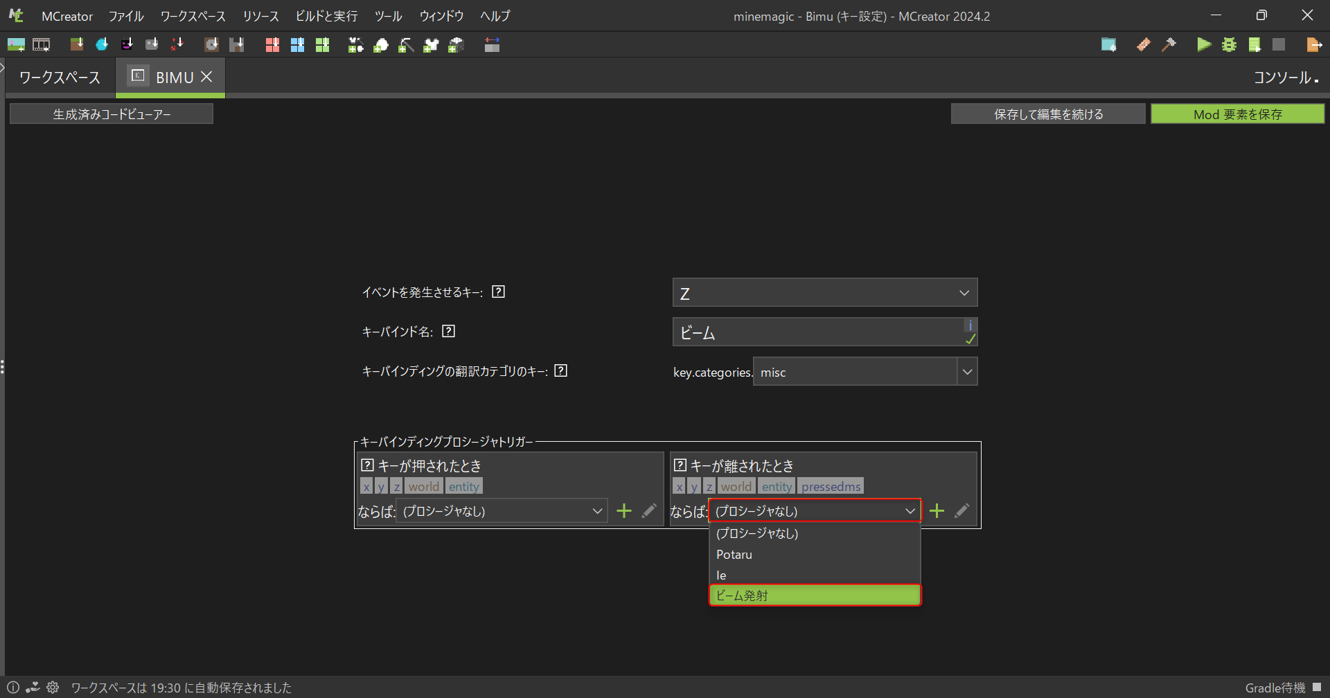The image size is (1330, 698).
Task: Click the green four-square toolbar icon
Action: coord(322,45)
